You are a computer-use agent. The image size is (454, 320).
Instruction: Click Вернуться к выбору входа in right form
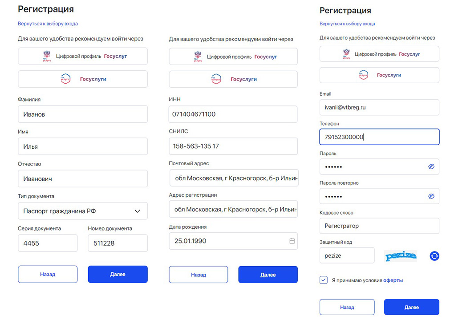pos(347,24)
